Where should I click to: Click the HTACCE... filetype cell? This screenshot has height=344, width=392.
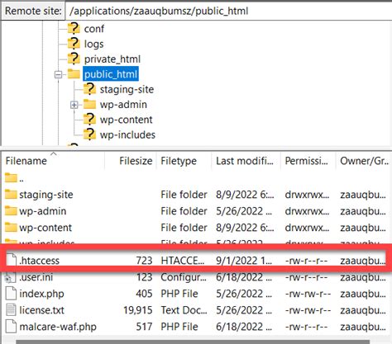tap(183, 261)
